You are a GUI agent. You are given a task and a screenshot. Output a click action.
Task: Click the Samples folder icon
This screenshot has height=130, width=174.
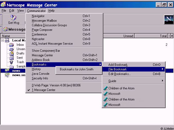click(11, 66)
